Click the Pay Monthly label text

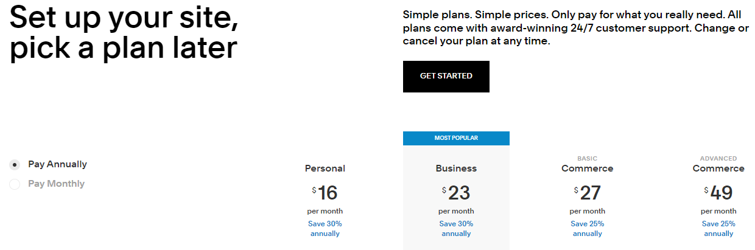coord(56,184)
